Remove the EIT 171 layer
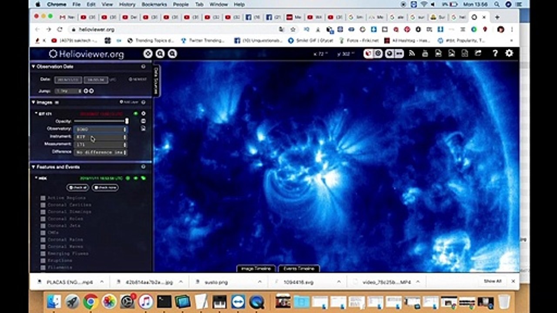Screen dimensions: 557x313 coord(143,113)
